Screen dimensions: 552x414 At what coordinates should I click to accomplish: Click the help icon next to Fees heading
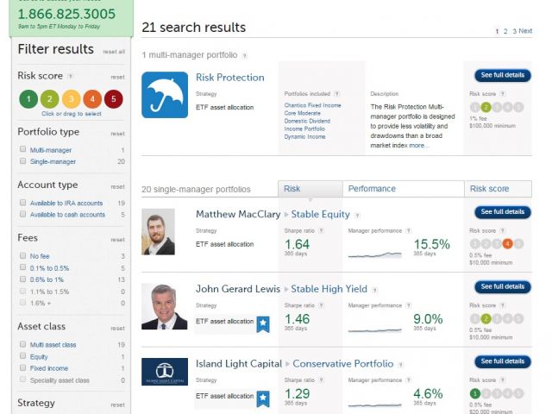[46, 238]
